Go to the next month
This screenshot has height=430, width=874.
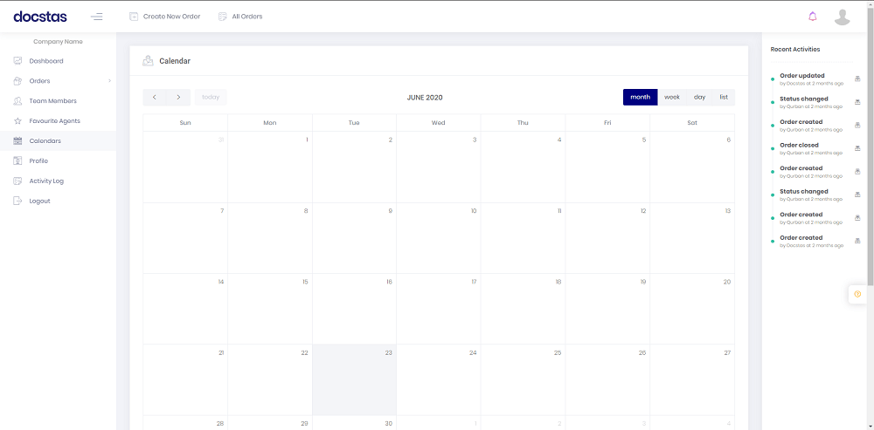point(178,97)
